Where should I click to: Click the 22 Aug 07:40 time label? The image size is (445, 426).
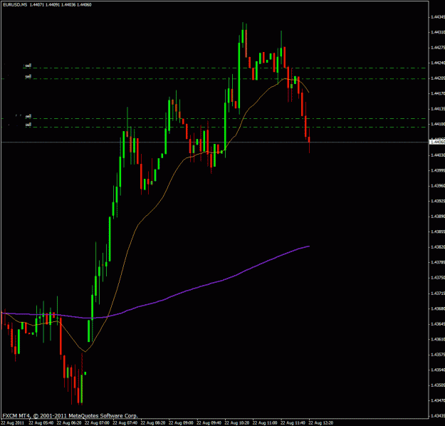125,423
